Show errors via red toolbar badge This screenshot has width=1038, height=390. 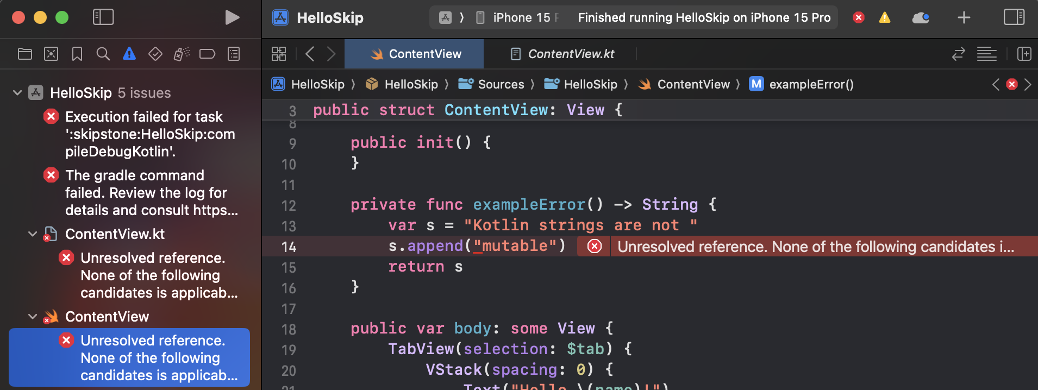point(859,17)
